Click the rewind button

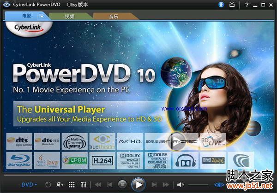tap(98, 185)
